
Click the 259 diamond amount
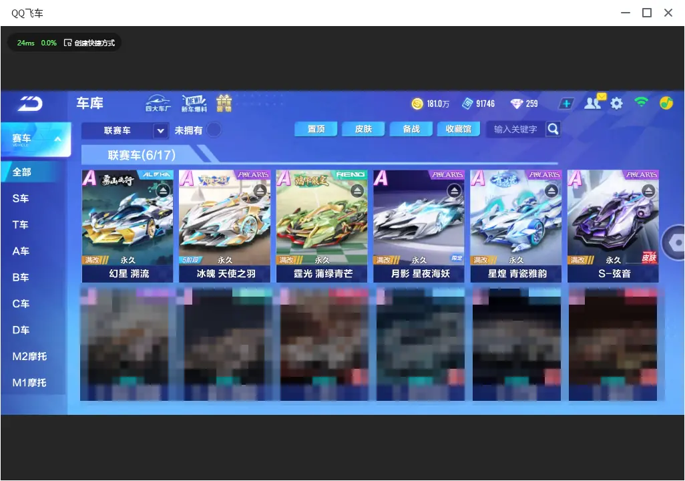click(531, 104)
